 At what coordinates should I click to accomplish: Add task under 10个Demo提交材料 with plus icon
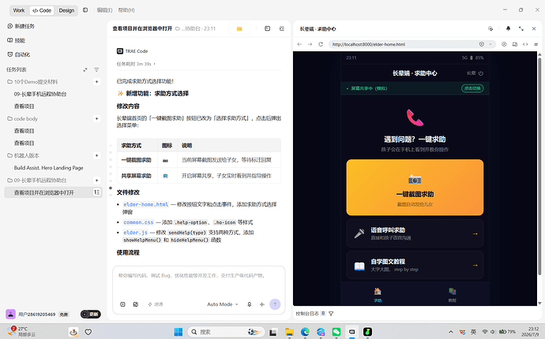coord(96,82)
